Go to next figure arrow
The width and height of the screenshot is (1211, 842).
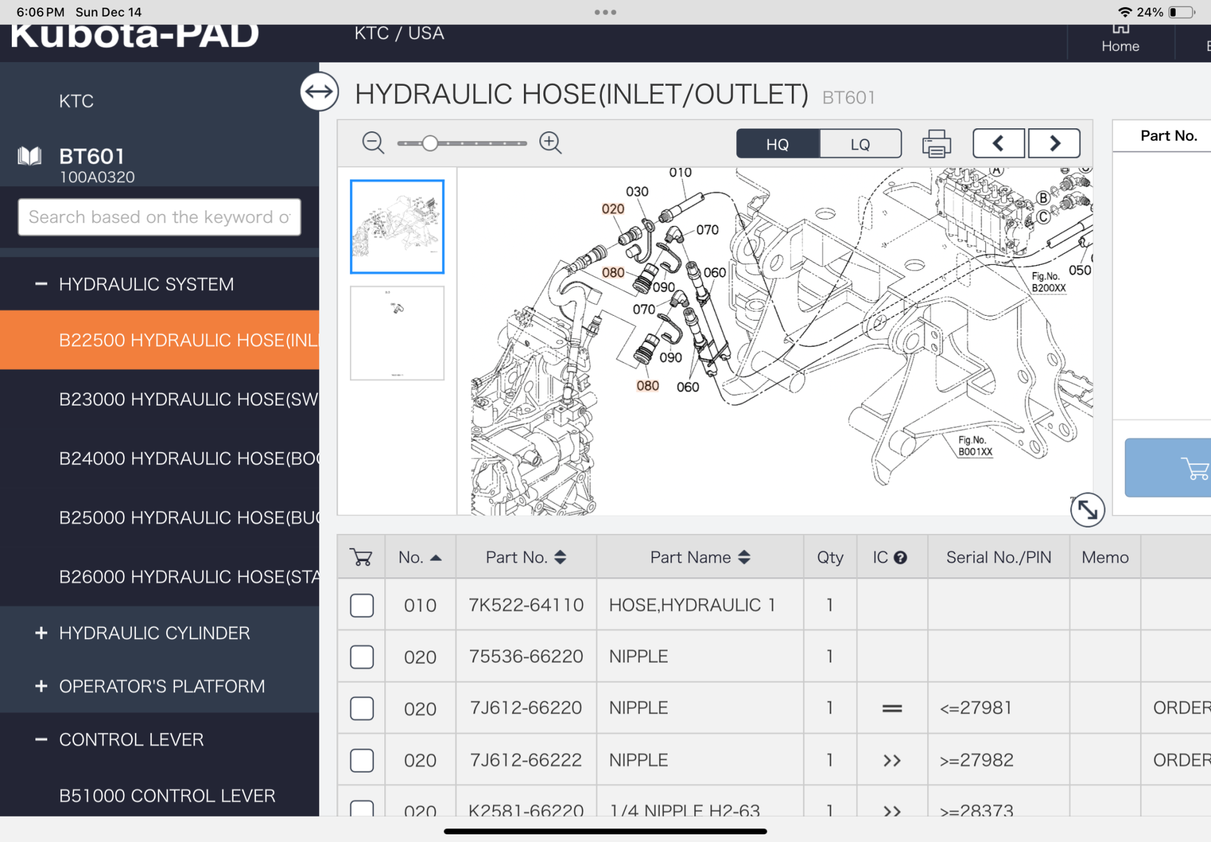pos(1054,143)
